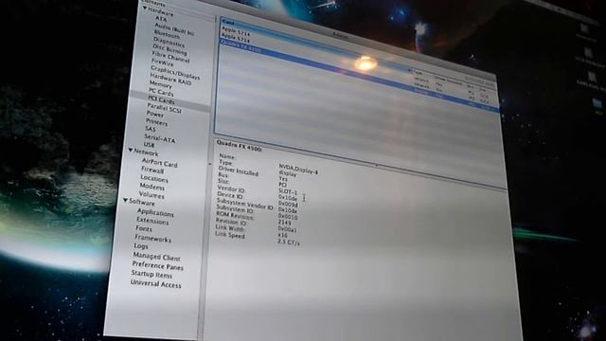The width and height of the screenshot is (606, 341).
Task: Click the Subsystem Vendor ID label
Action: 244,205
